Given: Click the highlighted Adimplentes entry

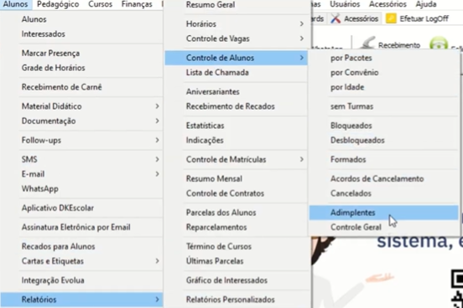Looking at the screenshot, I should [x=384, y=213].
